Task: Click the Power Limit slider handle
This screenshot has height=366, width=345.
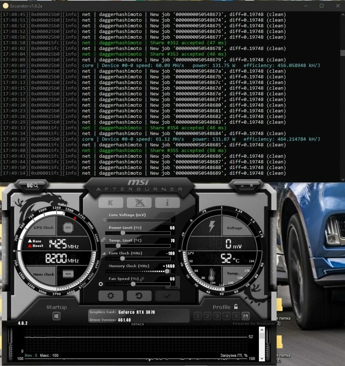Action: click(x=123, y=233)
